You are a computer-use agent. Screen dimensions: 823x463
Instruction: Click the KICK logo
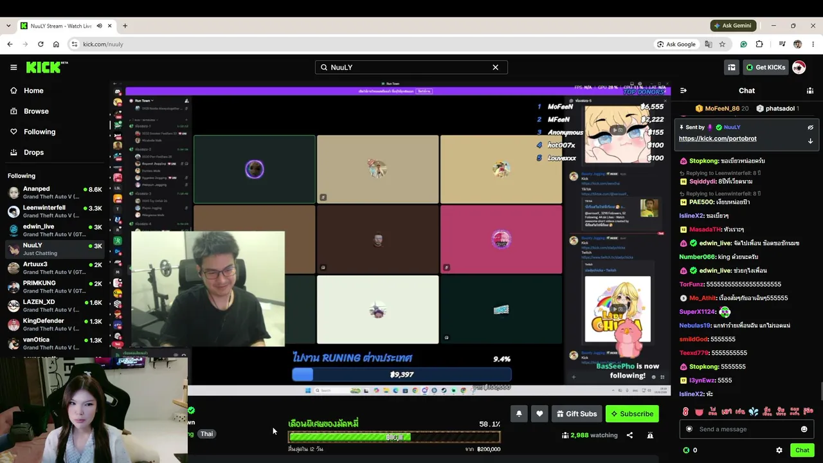click(46, 67)
